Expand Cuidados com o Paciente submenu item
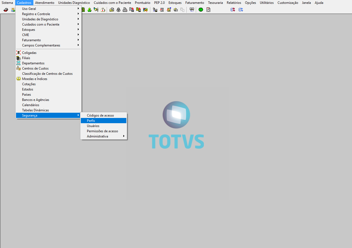This screenshot has width=352, height=248. (48, 24)
